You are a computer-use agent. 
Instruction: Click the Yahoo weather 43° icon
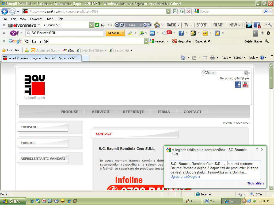point(167,32)
